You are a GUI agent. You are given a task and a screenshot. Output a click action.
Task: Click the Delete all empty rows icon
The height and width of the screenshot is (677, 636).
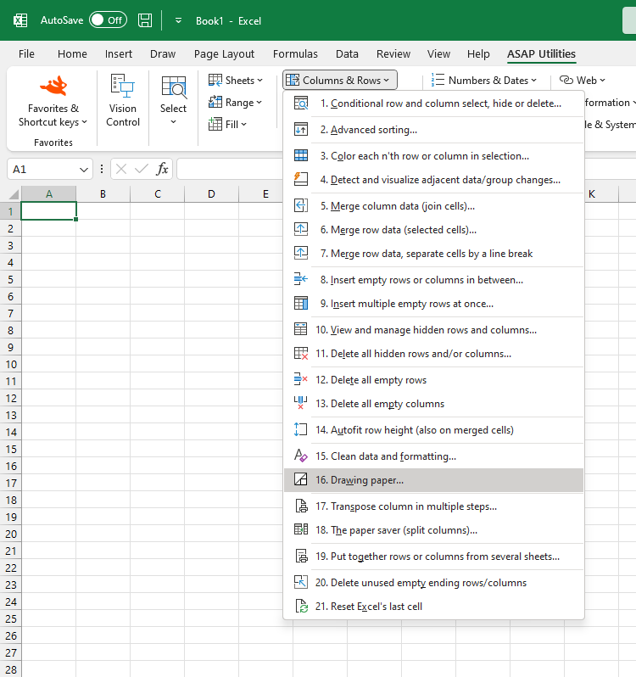[301, 380]
